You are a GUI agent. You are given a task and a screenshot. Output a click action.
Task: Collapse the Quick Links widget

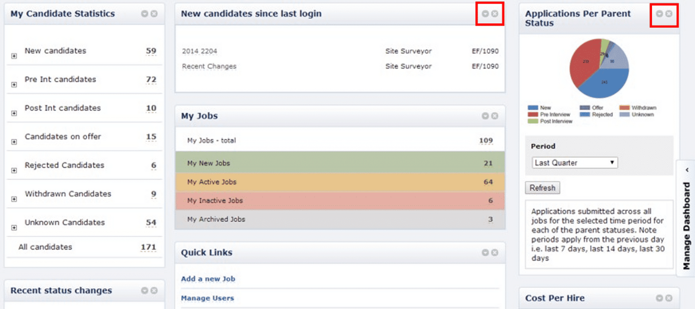[485, 253]
